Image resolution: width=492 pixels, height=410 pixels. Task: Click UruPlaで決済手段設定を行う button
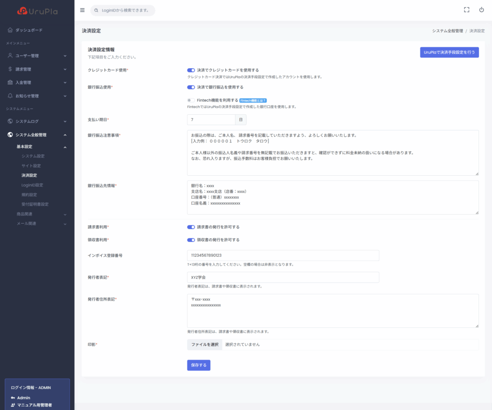[449, 52]
